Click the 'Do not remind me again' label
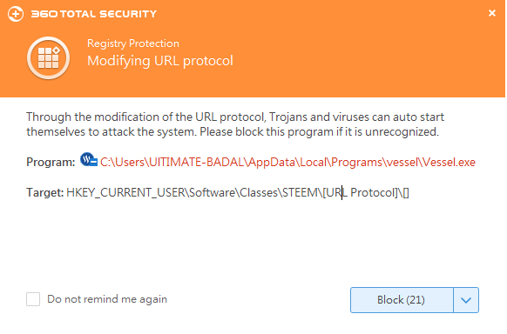507x334 pixels. click(x=107, y=299)
